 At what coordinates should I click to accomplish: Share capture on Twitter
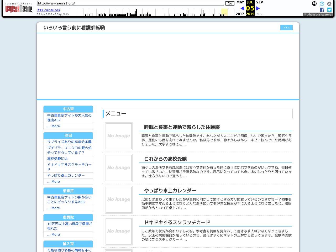[329, 10]
